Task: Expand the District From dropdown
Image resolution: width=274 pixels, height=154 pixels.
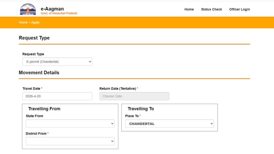Action: pos(70,141)
